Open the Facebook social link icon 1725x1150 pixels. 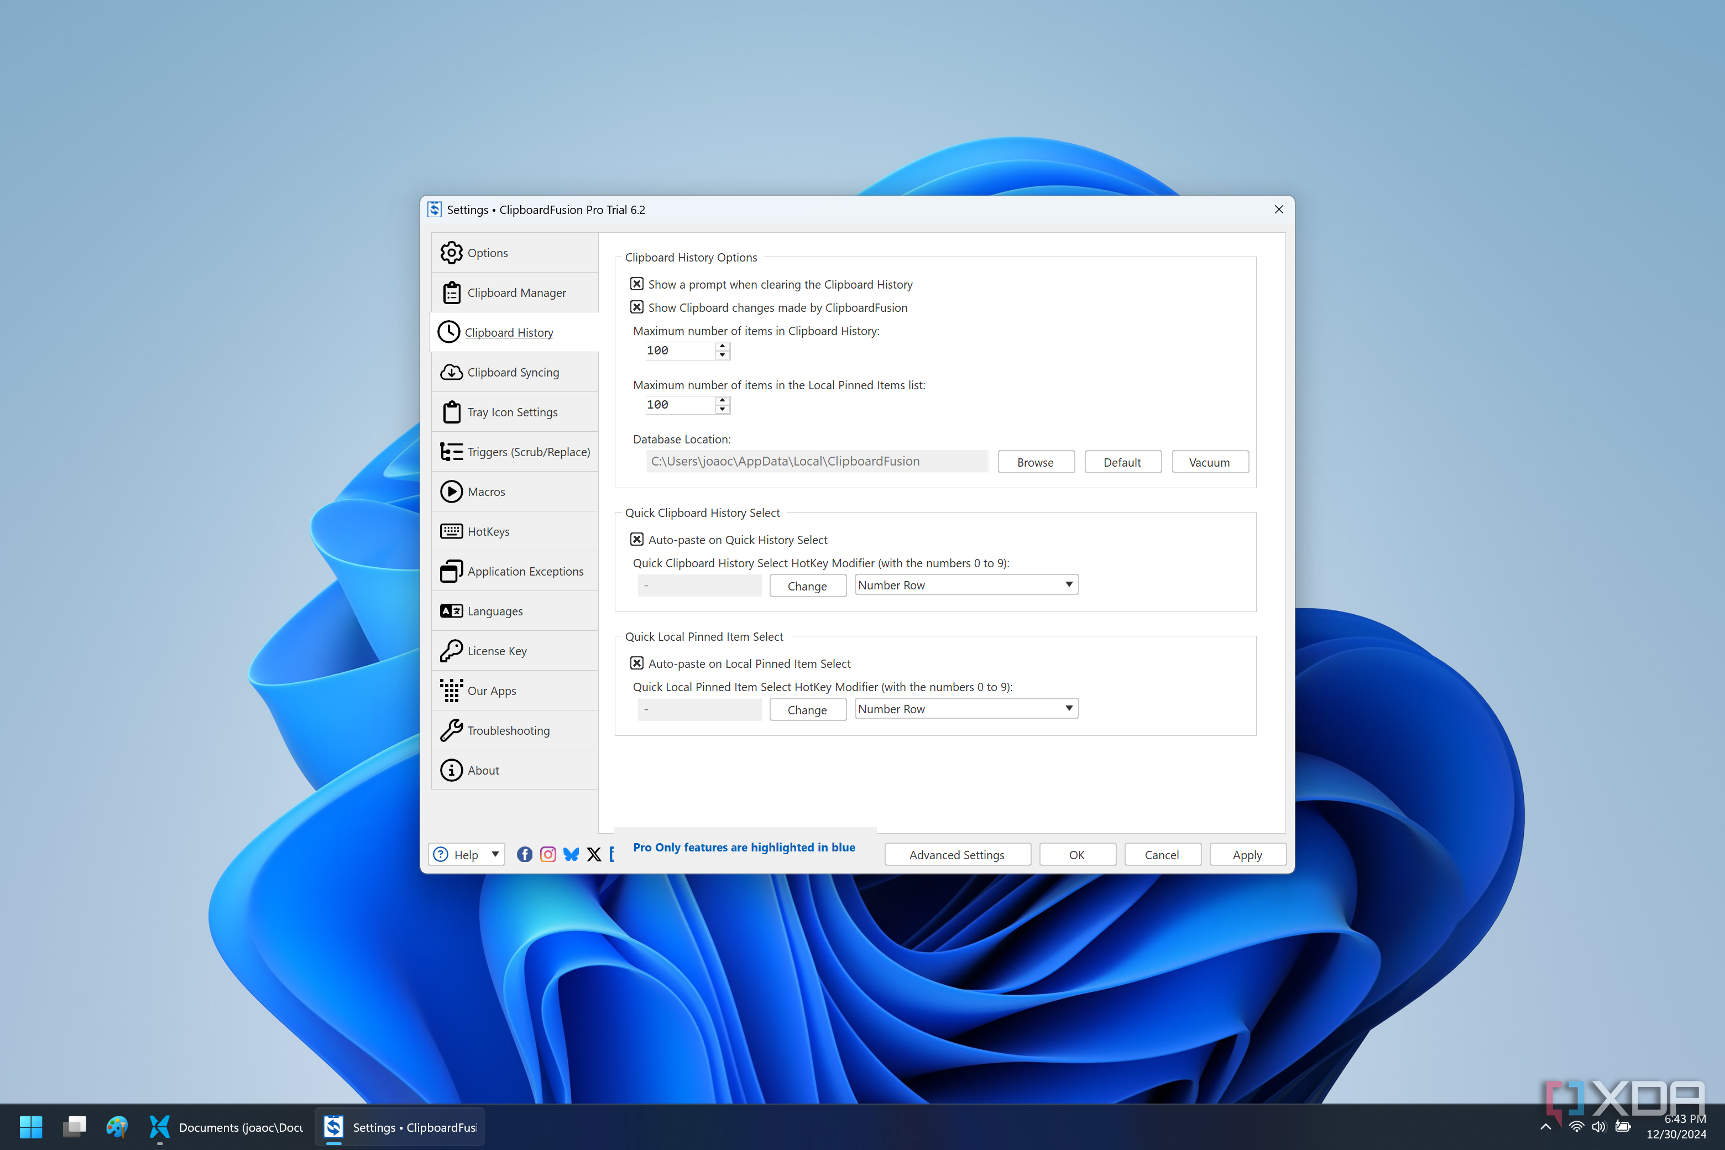[x=524, y=854]
